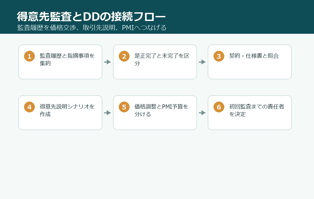Click the orange step 3 circle
The height and width of the screenshot is (199, 314).
click(219, 56)
